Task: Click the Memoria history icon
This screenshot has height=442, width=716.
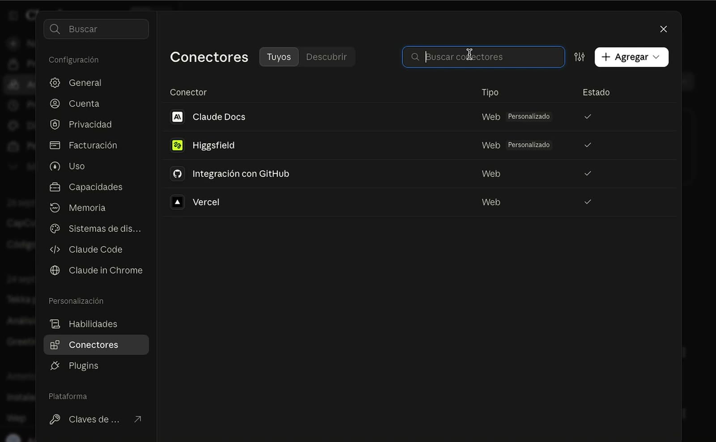Action: click(55, 208)
